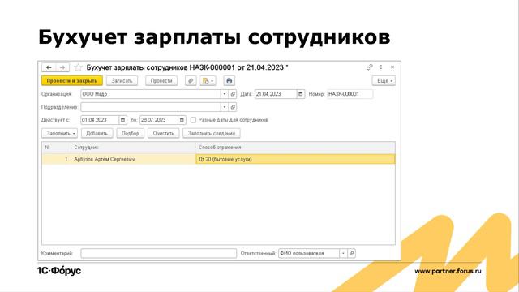This screenshot has height=292, width=519.
Task: Go forward with the right arrow button
Action: tap(62, 67)
